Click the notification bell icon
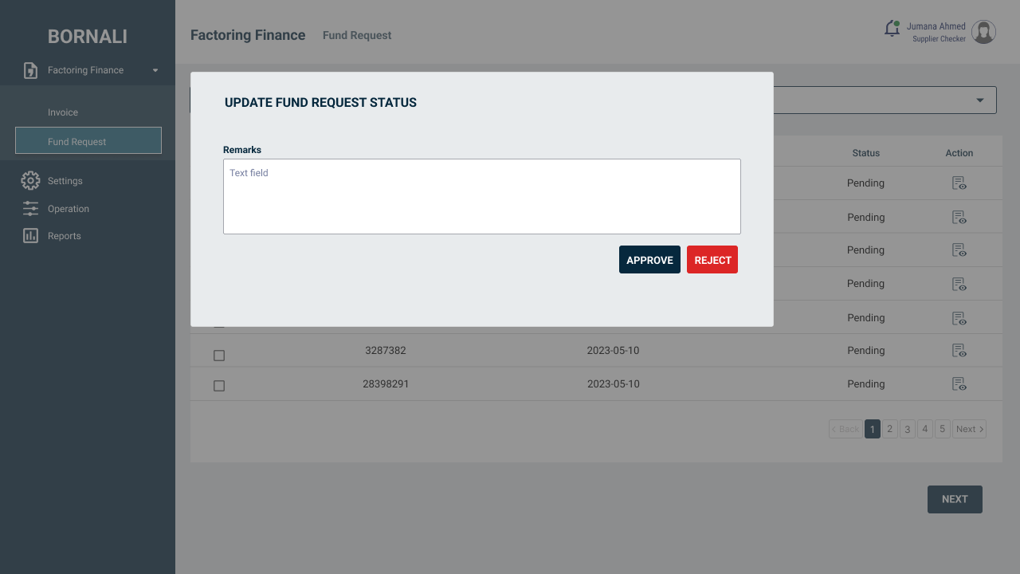This screenshot has height=574, width=1020. [892, 29]
